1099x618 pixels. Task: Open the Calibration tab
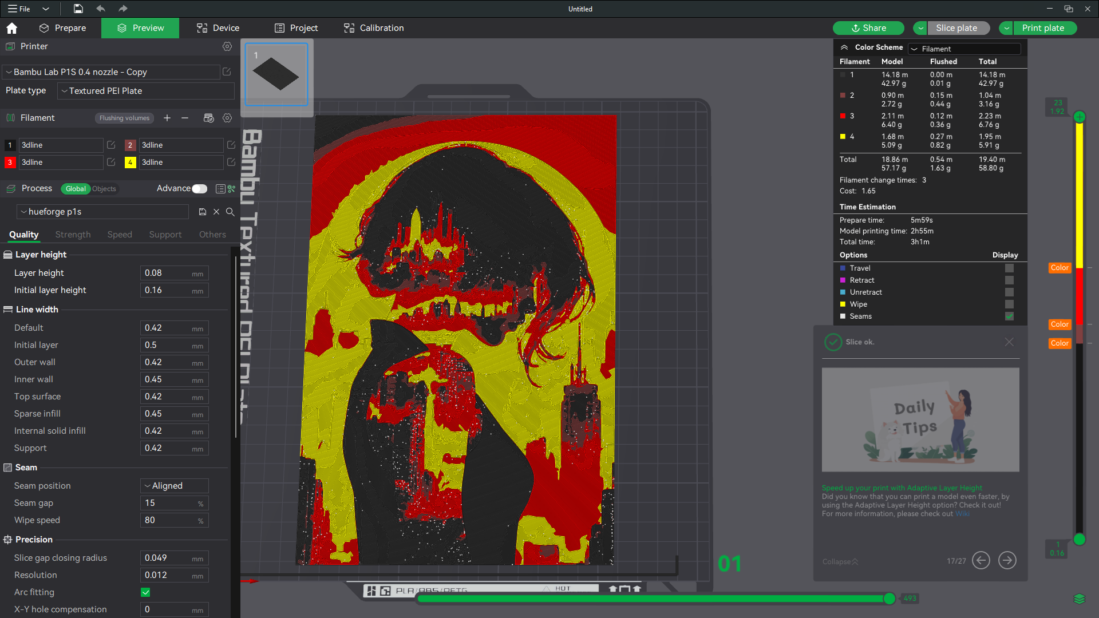point(374,28)
